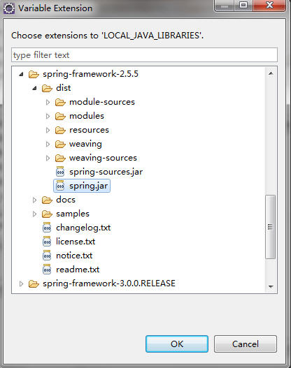Expand the spring-framework-3.0.0.RELEASE node
Viewport: 291px width, 368px height.
[x=21, y=284]
